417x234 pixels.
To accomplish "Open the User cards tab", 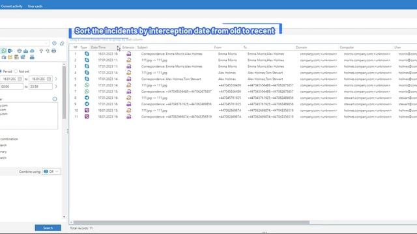I will (x=35, y=6).
